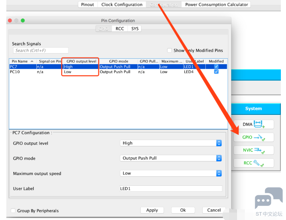
Task: Open the RCC system configuration button
Action: click(x=253, y=163)
